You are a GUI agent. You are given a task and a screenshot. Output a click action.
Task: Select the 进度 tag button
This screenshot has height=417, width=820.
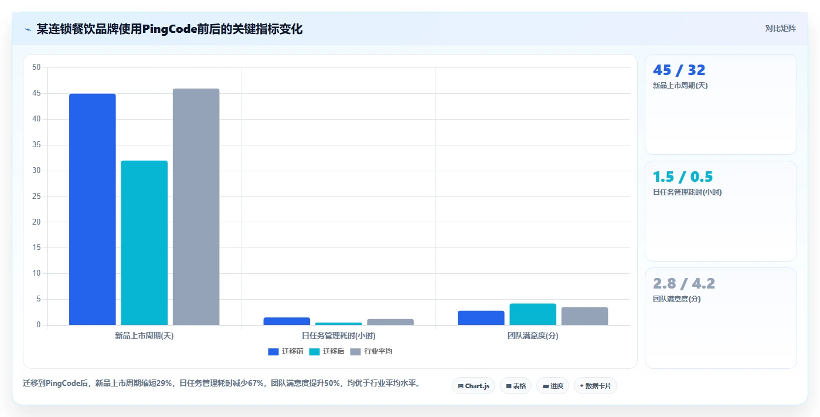pyautogui.click(x=553, y=386)
